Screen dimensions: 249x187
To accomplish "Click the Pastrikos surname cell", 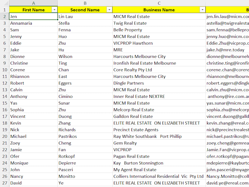I will coord(85,136).
